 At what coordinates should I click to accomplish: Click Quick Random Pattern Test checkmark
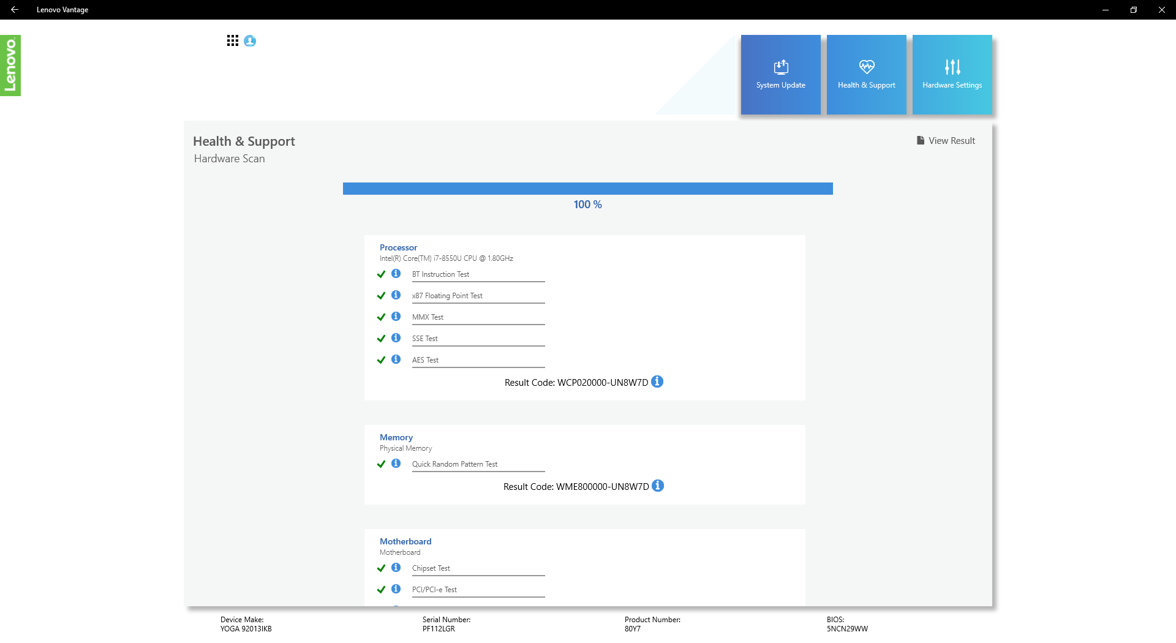click(x=381, y=464)
